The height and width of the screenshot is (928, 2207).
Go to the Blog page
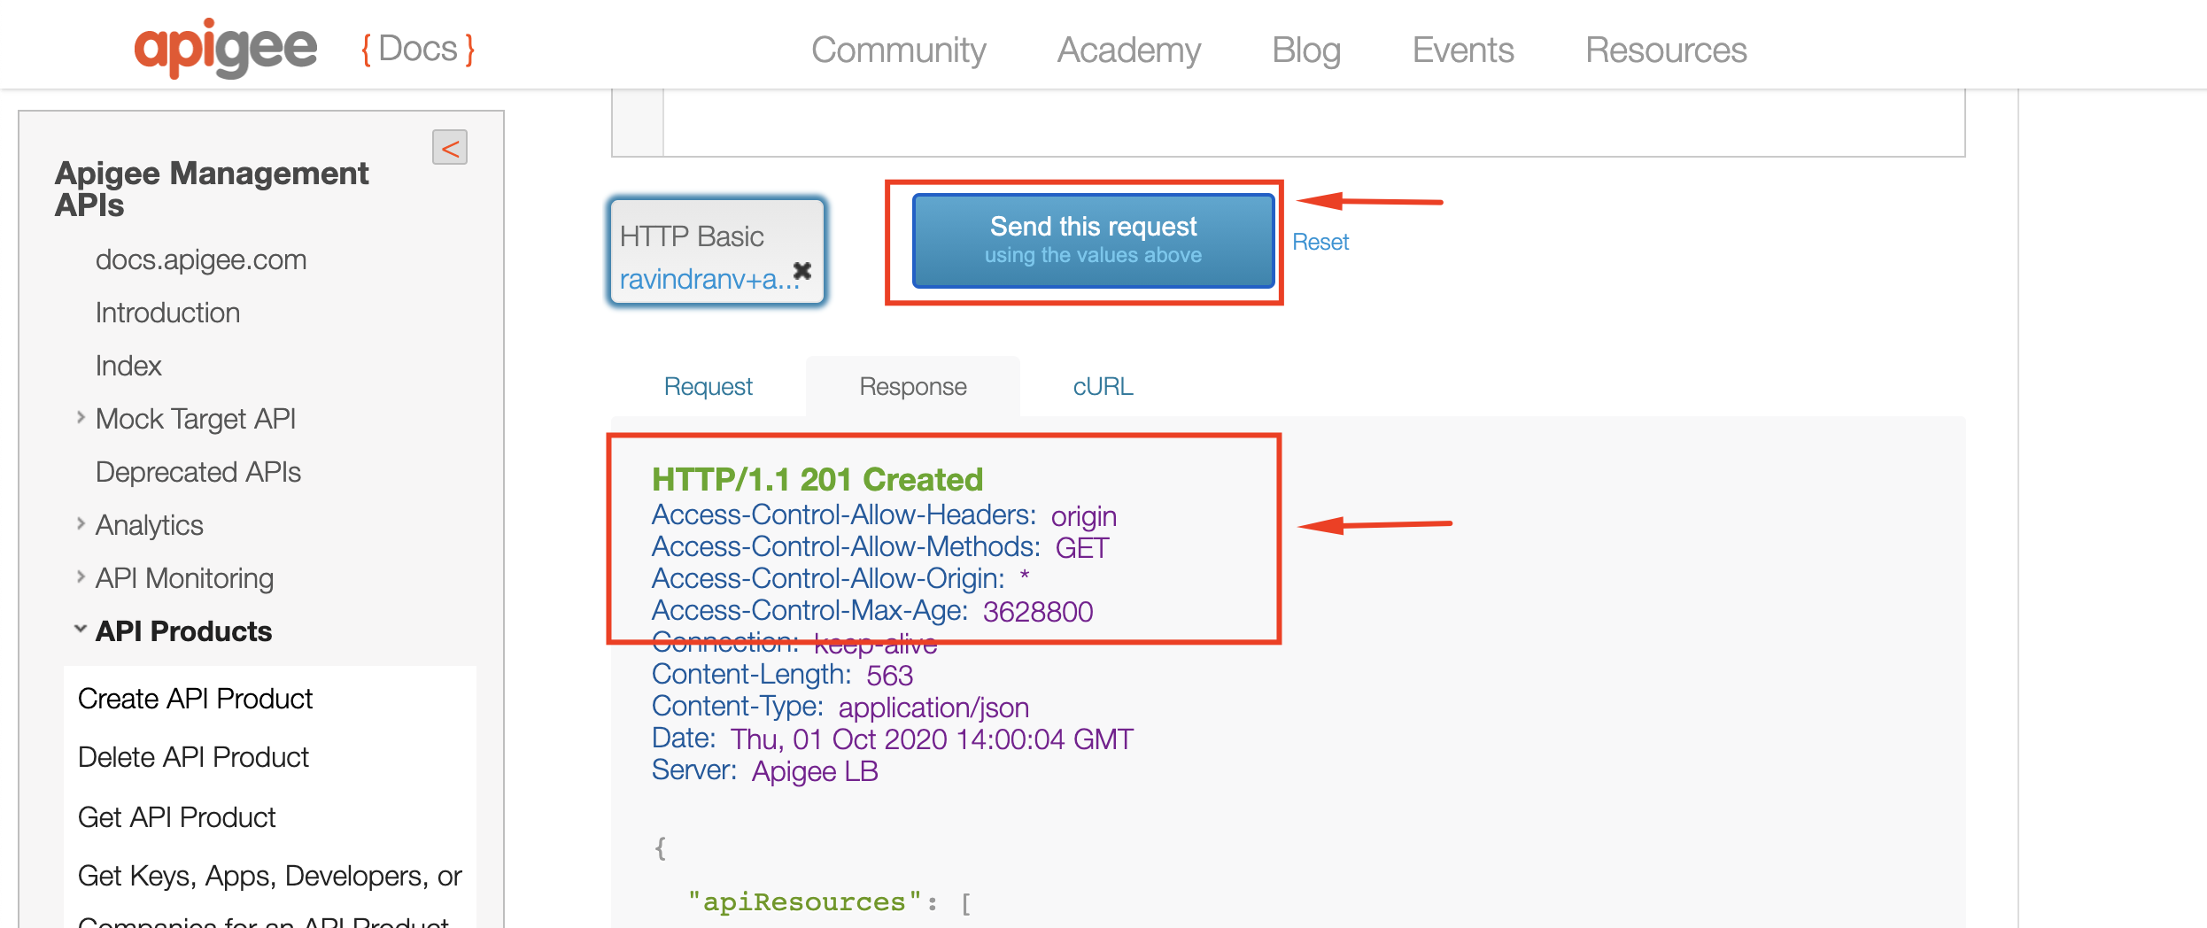pyautogui.click(x=1305, y=50)
